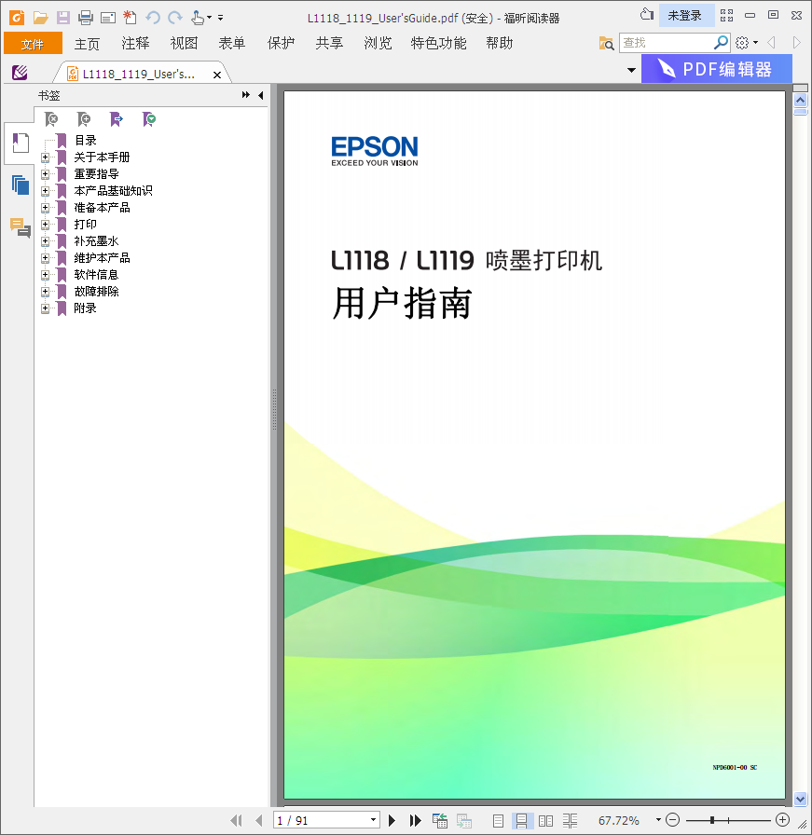Open the 特色功能 ribbon tab
The height and width of the screenshot is (835, 812).
click(x=438, y=43)
